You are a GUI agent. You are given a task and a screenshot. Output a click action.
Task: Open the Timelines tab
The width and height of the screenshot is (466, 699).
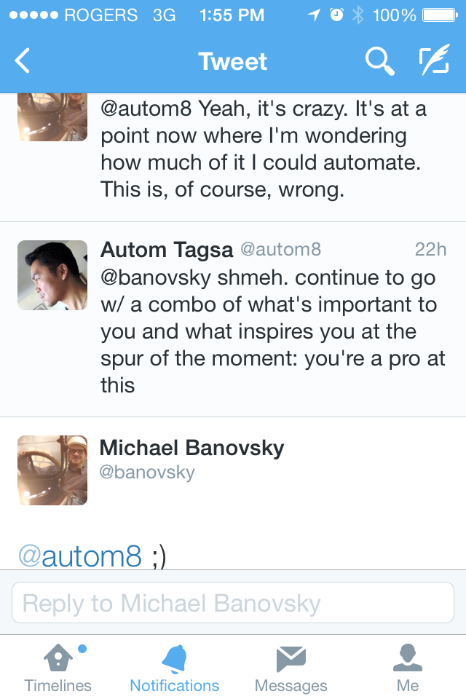(58, 668)
